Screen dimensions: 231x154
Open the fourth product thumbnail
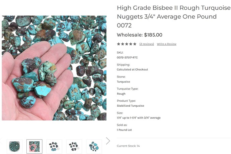click(x=74, y=146)
